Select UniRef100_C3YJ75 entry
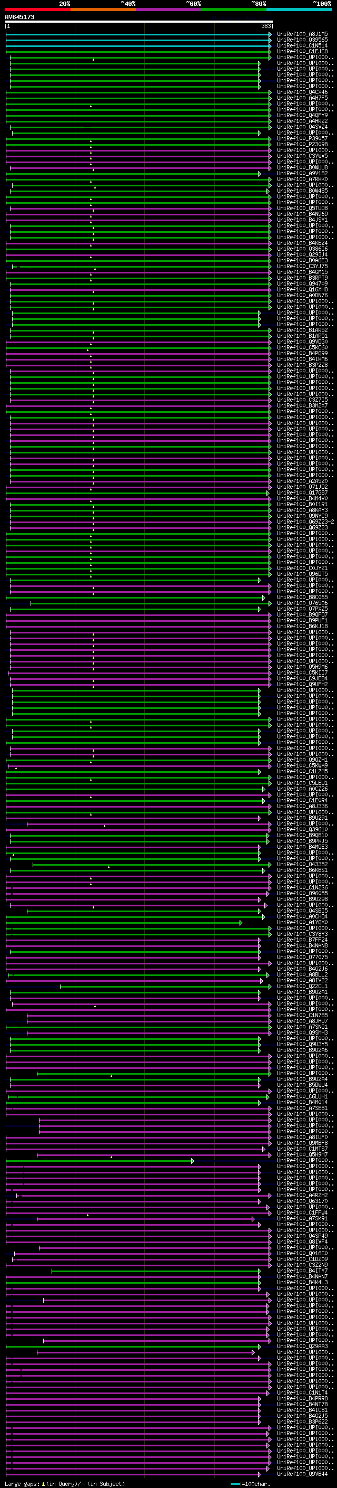This screenshot has height=1488, width=337. point(302,266)
